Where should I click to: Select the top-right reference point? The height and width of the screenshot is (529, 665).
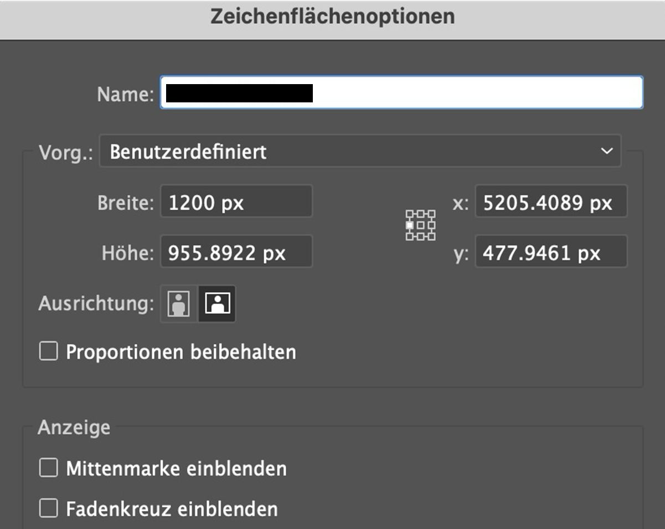(431, 214)
